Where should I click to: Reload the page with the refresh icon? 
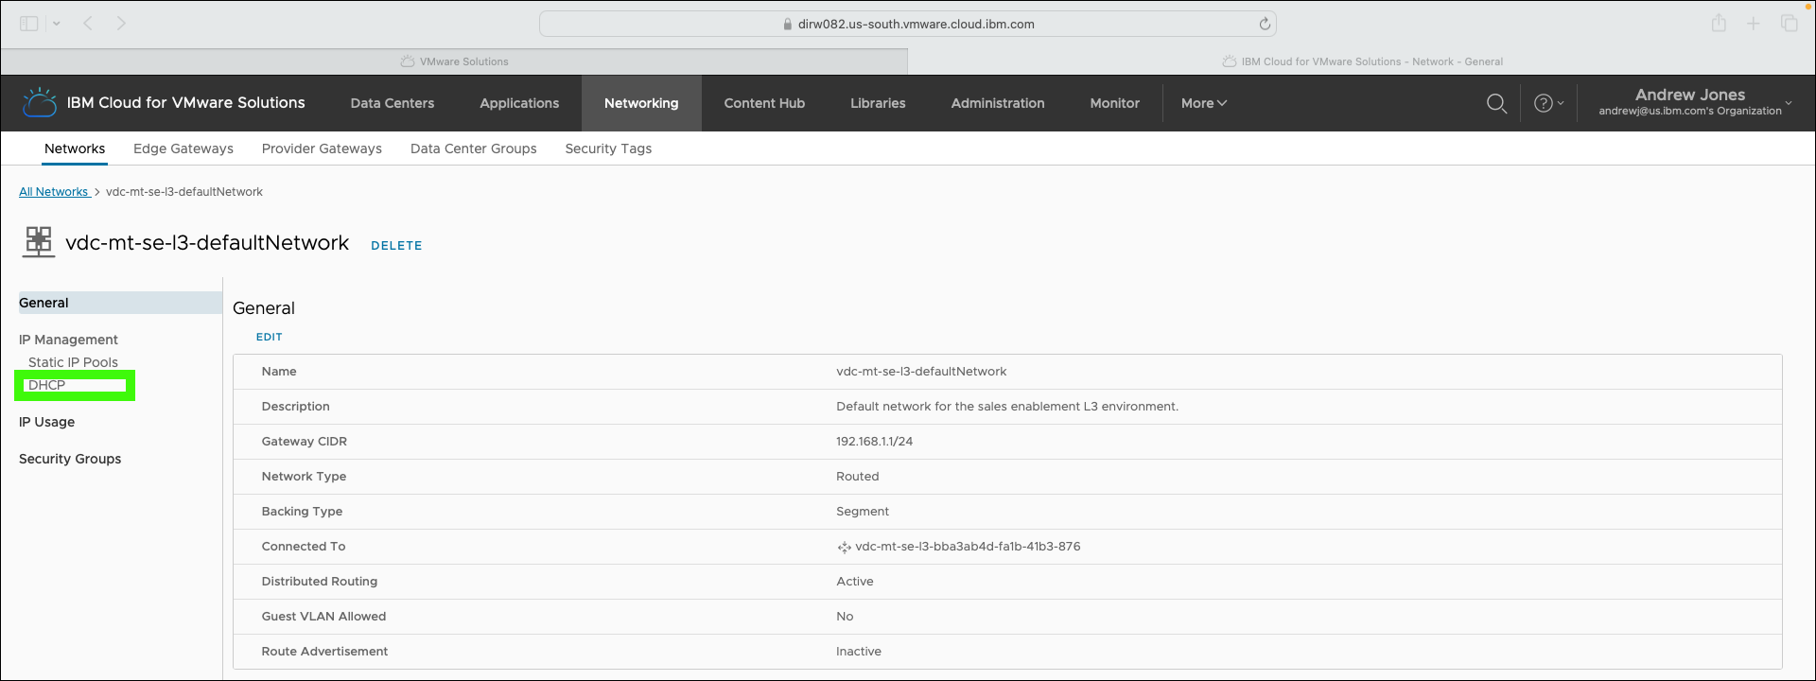tap(1265, 24)
